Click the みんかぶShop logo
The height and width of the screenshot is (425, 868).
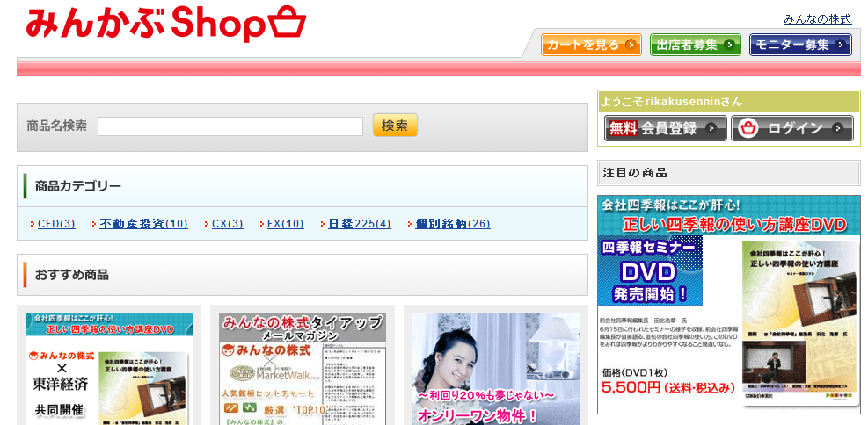166,24
